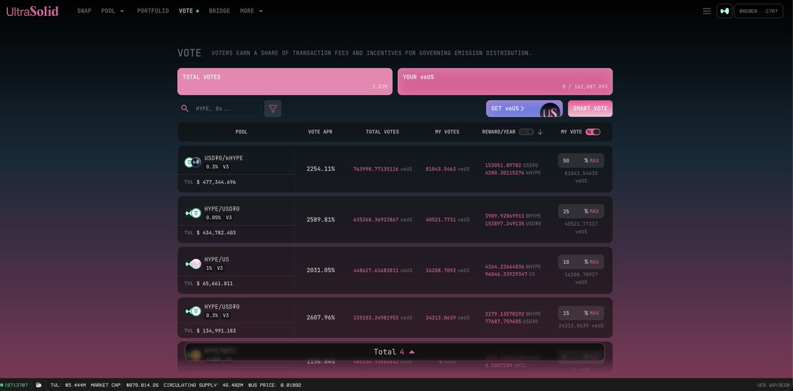793x391 pixels.
Task: Click the small icon after block number in status bar
Action: tap(38, 384)
